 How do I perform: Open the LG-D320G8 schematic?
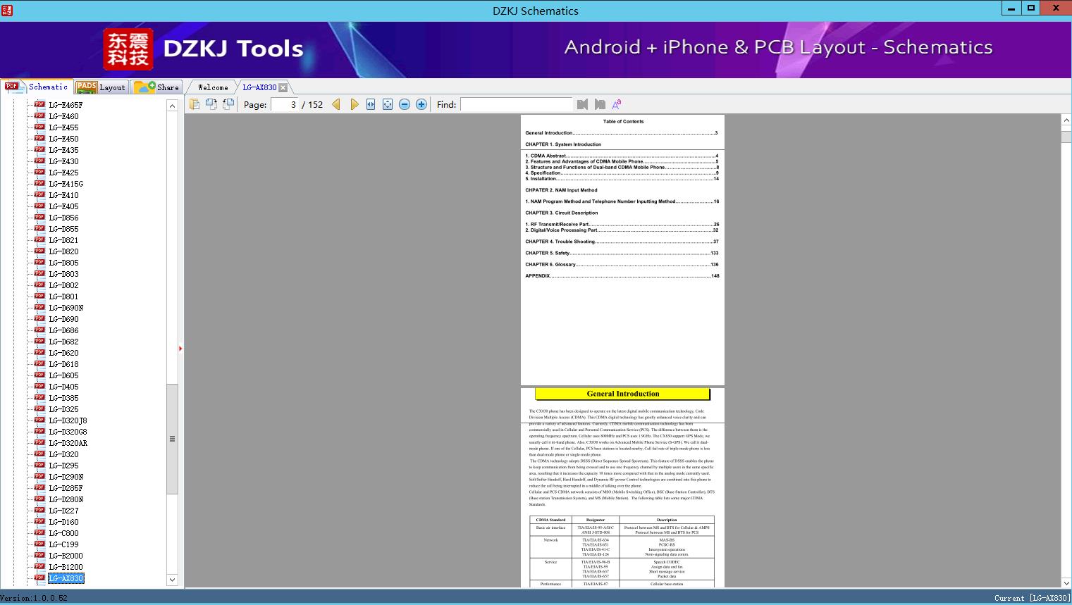point(68,432)
